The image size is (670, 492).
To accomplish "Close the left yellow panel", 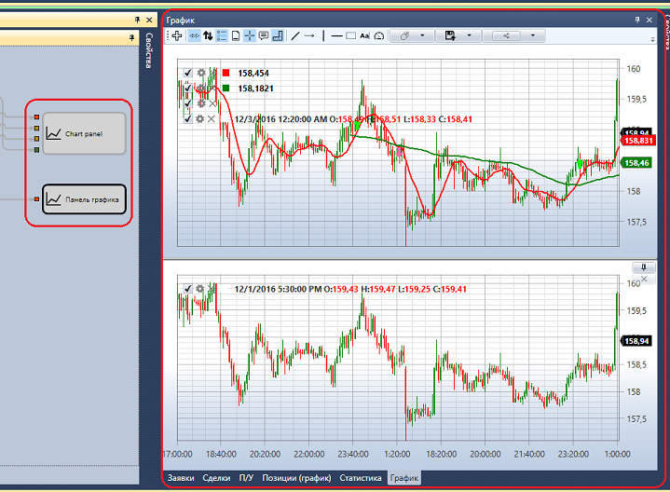I will tap(149, 20).
